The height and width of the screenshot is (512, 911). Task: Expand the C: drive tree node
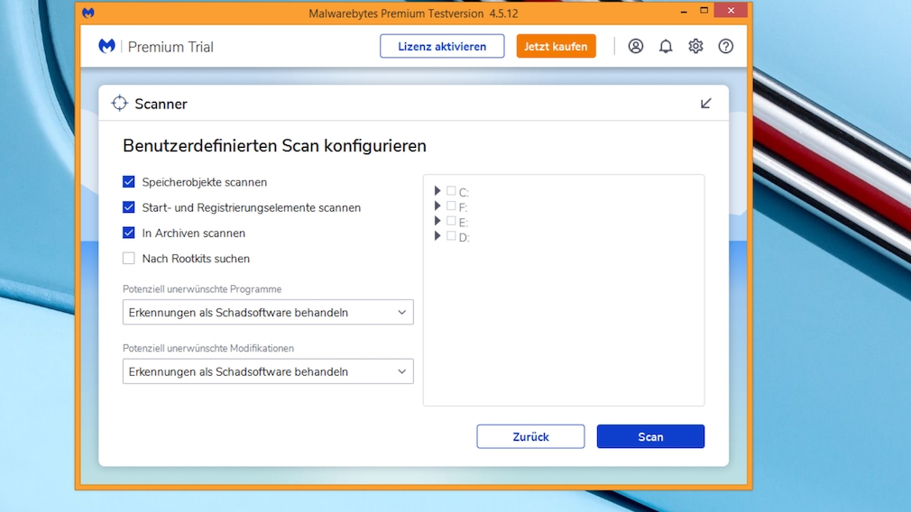pyautogui.click(x=437, y=191)
